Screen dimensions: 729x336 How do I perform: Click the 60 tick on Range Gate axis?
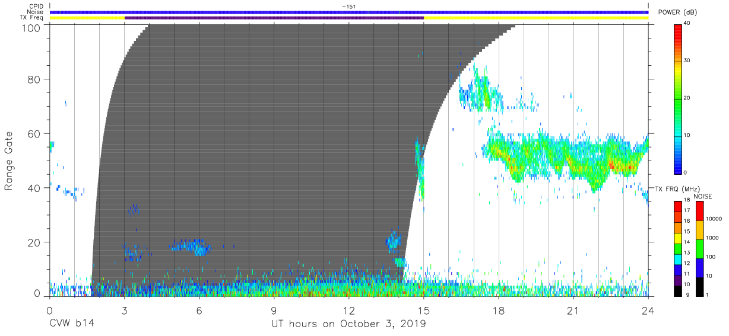pyautogui.click(x=34, y=134)
